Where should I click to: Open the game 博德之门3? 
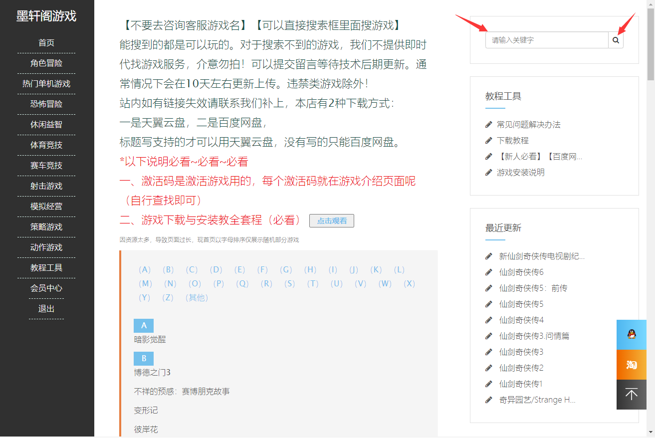tap(152, 373)
